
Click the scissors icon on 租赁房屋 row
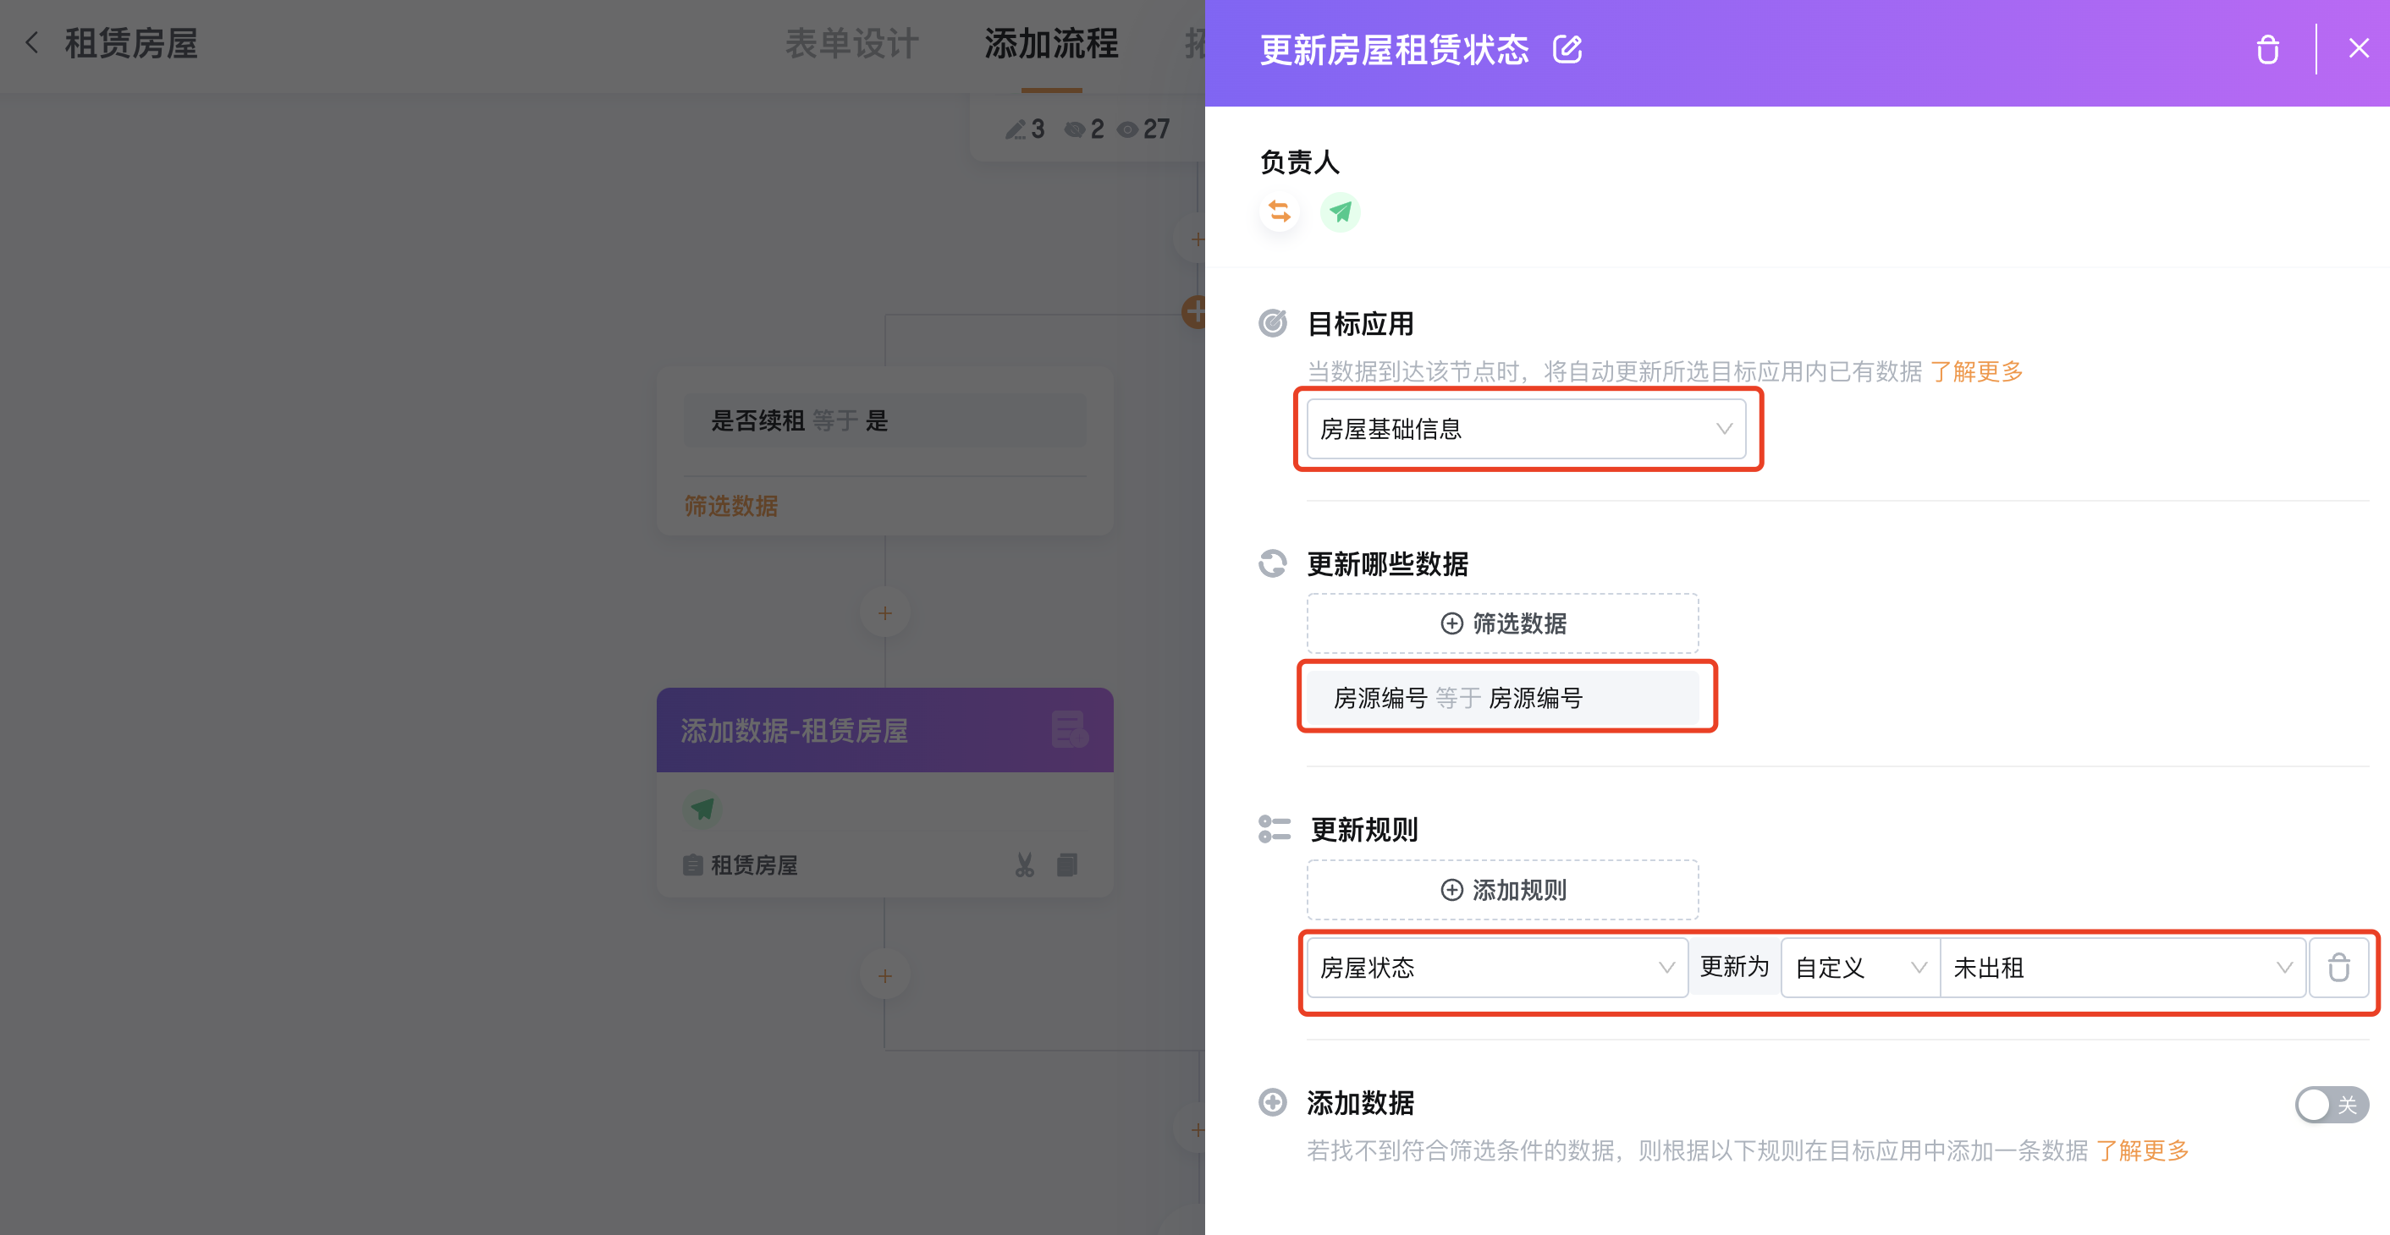(1024, 865)
